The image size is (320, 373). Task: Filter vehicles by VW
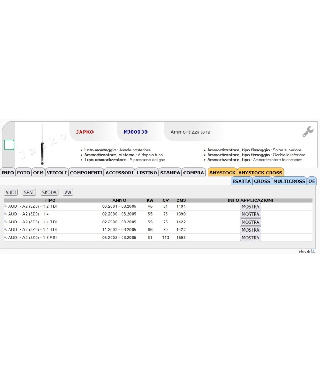pos(68,193)
